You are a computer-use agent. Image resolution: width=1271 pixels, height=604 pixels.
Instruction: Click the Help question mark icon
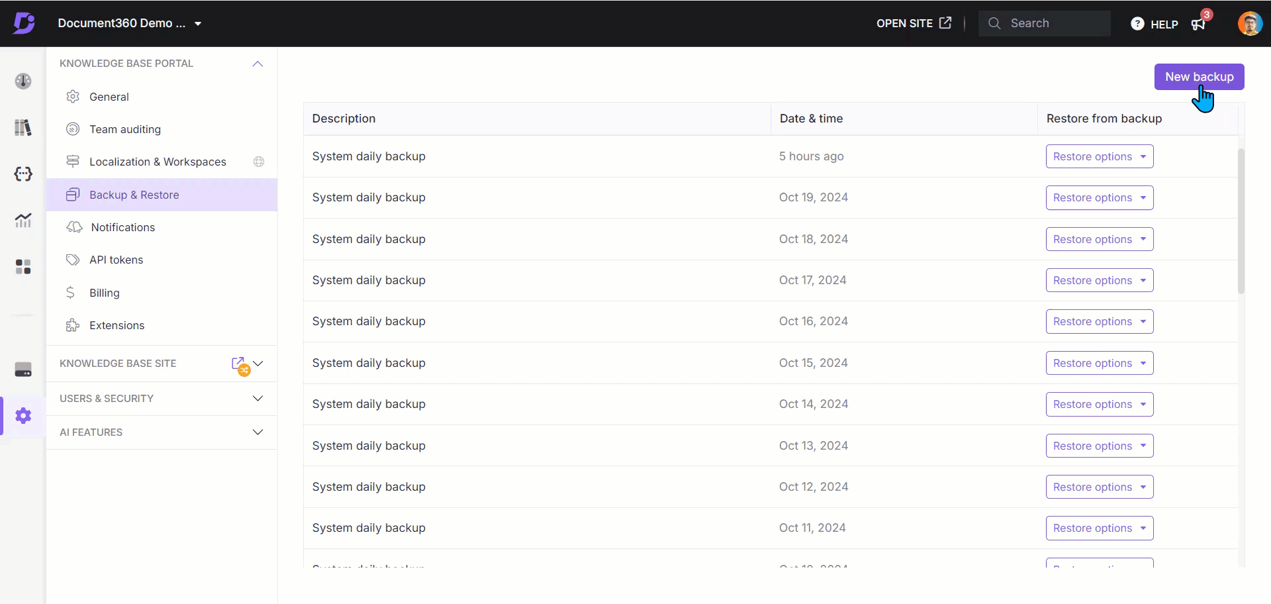(1137, 24)
